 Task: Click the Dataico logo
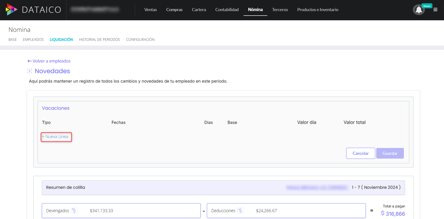(x=33, y=10)
